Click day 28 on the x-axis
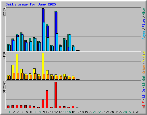 (125, 112)
